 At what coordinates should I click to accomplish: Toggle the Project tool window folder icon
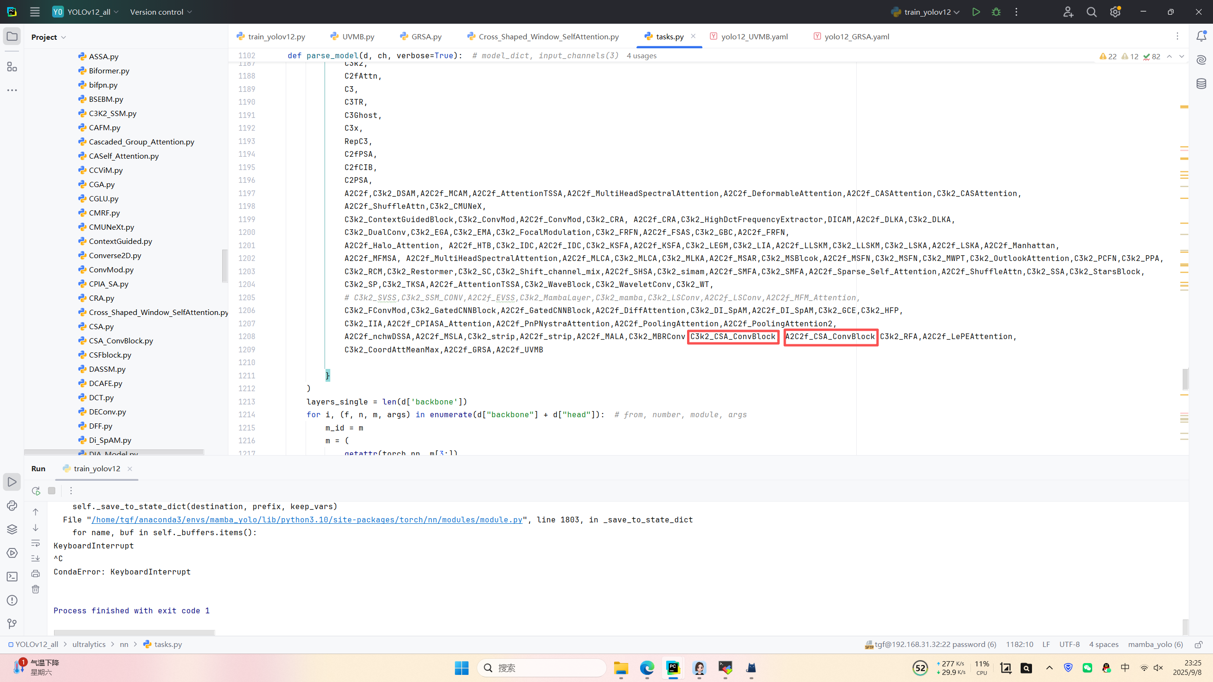click(12, 36)
